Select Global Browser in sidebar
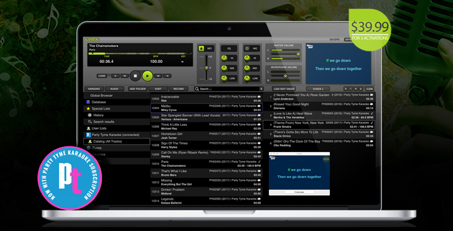453x231 pixels. pos(117,96)
